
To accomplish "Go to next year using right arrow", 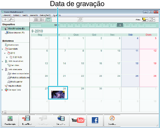I will [151, 25].
